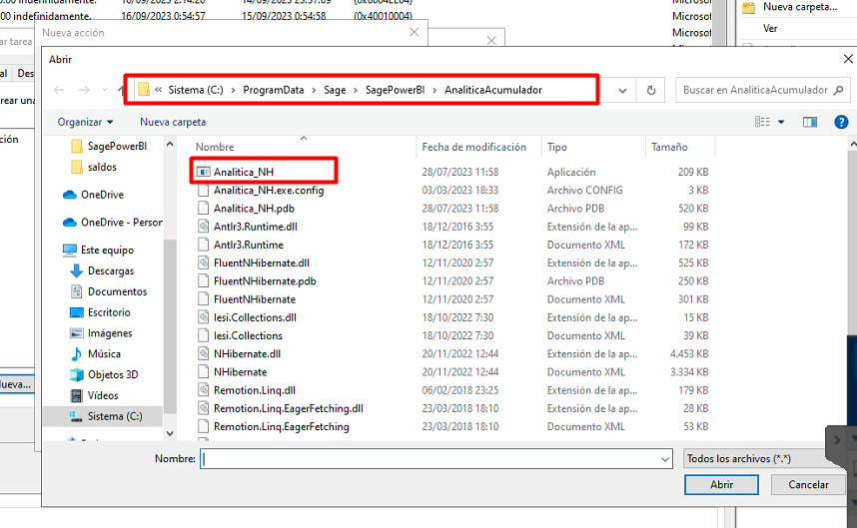Select Sistema (C:) drive in sidebar
Screen dimensions: 857x528
[x=103, y=416]
